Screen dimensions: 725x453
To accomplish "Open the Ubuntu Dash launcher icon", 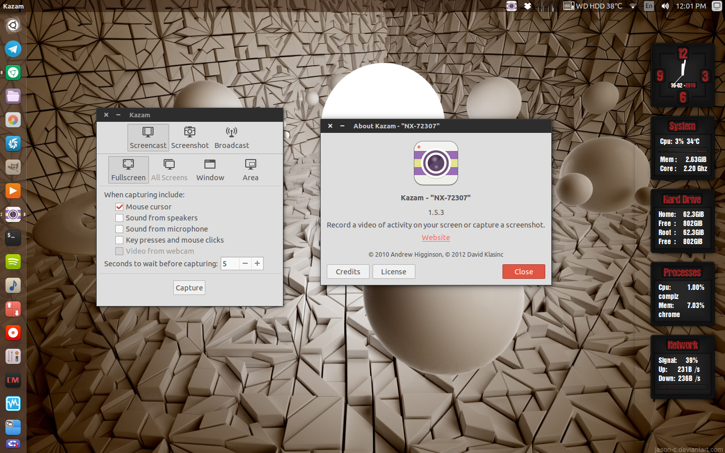I will (13, 25).
